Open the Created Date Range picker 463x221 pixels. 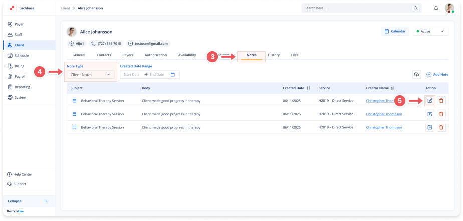pos(149,75)
